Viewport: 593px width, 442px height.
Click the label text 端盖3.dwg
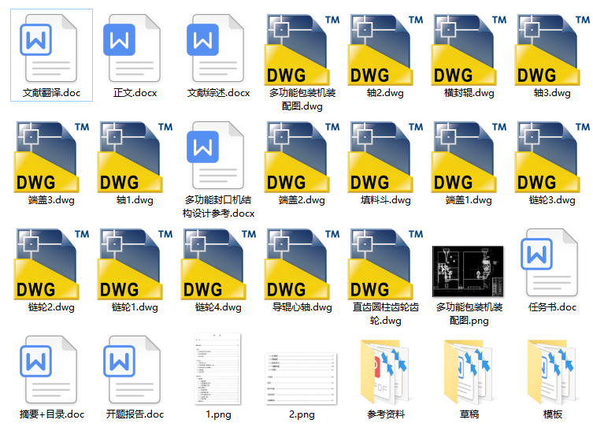point(51,200)
